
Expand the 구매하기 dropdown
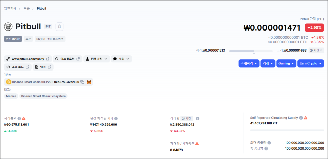[x=249, y=63]
